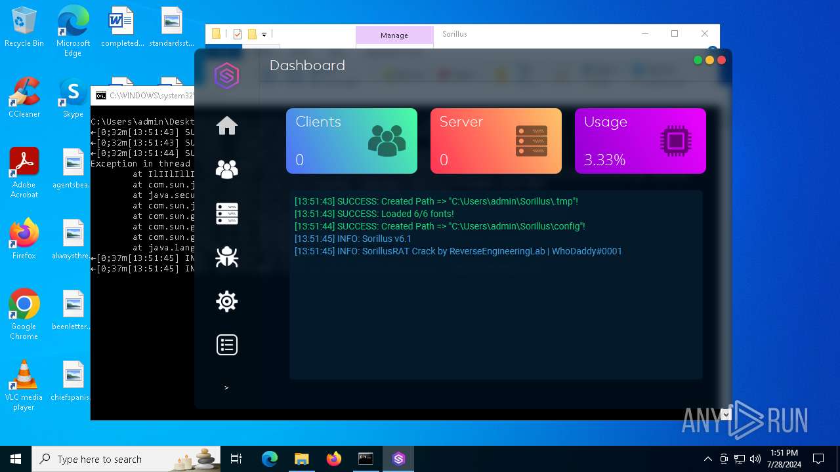
Task: Click the yellow window button in Sorillus
Action: click(x=709, y=60)
